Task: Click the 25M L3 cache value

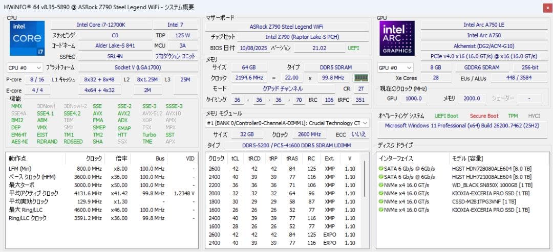Action: click(185, 80)
